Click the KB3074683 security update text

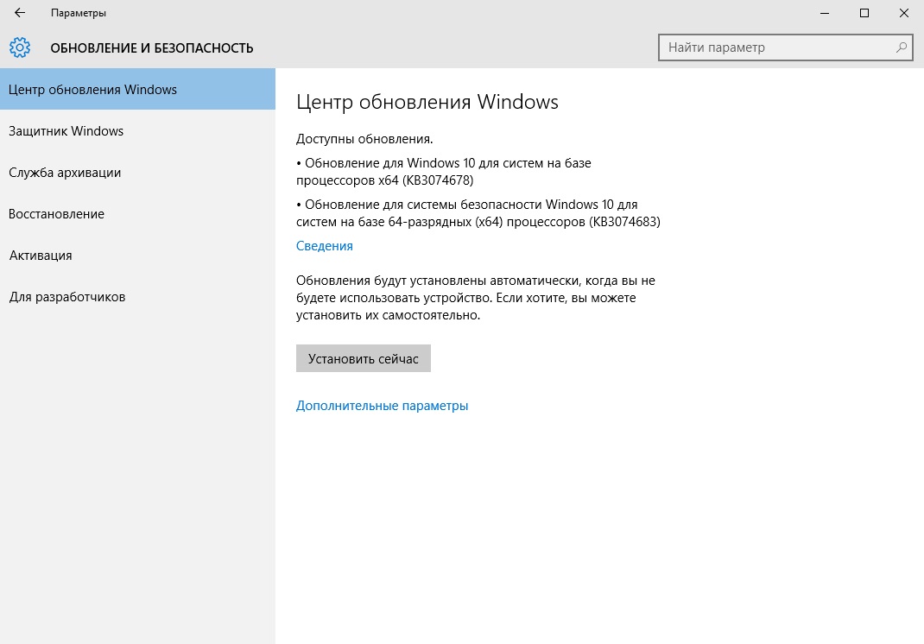click(478, 212)
